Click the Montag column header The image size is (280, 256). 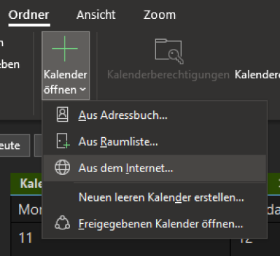pos(30,209)
